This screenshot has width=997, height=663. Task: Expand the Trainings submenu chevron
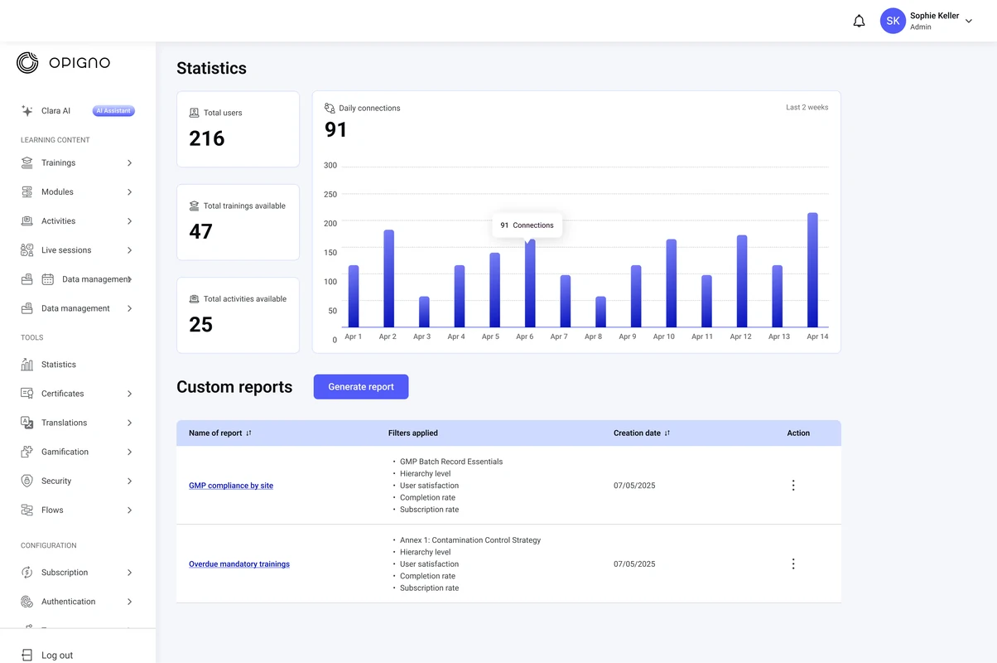click(x=129, y=163)
